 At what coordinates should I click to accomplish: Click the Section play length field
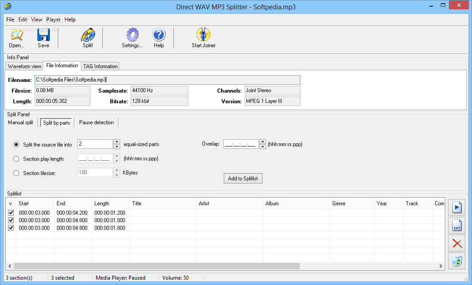pos(95,158)
